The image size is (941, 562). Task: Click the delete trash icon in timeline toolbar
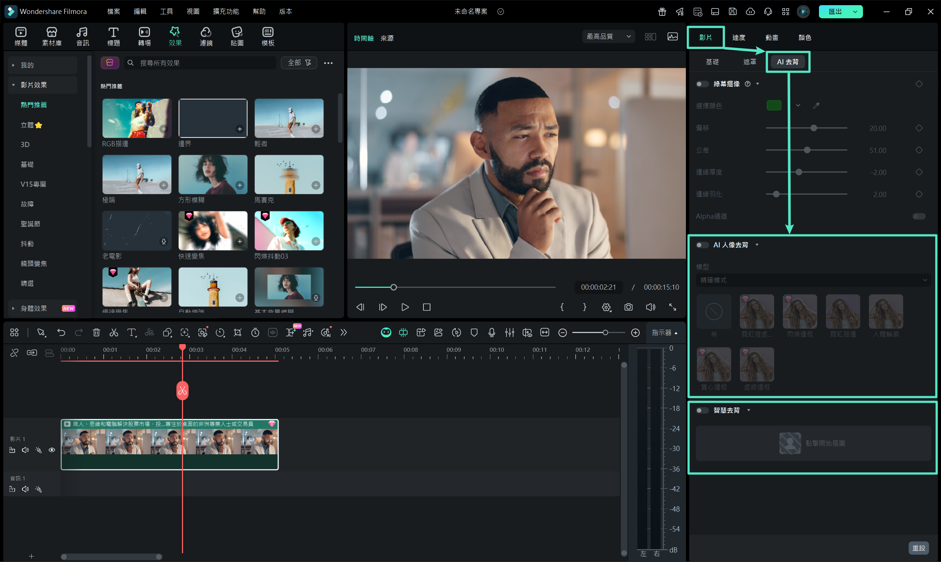click(96, 333)
